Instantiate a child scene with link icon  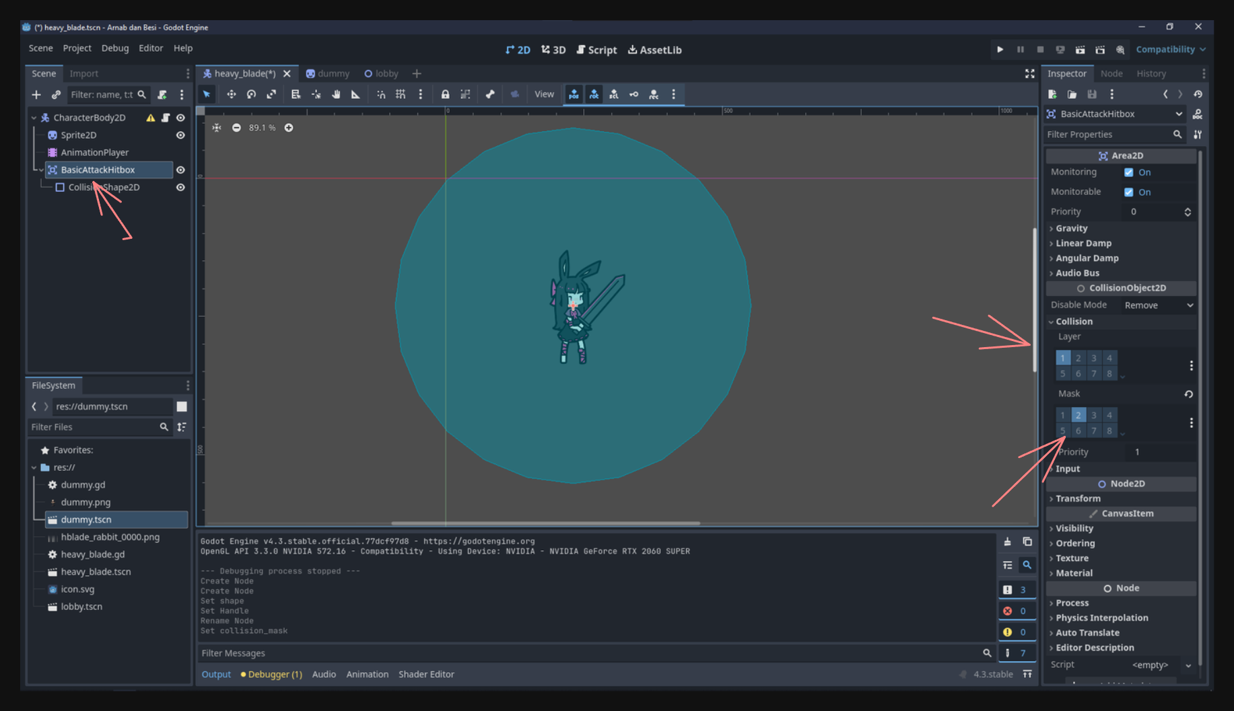(x=56, y=95)
